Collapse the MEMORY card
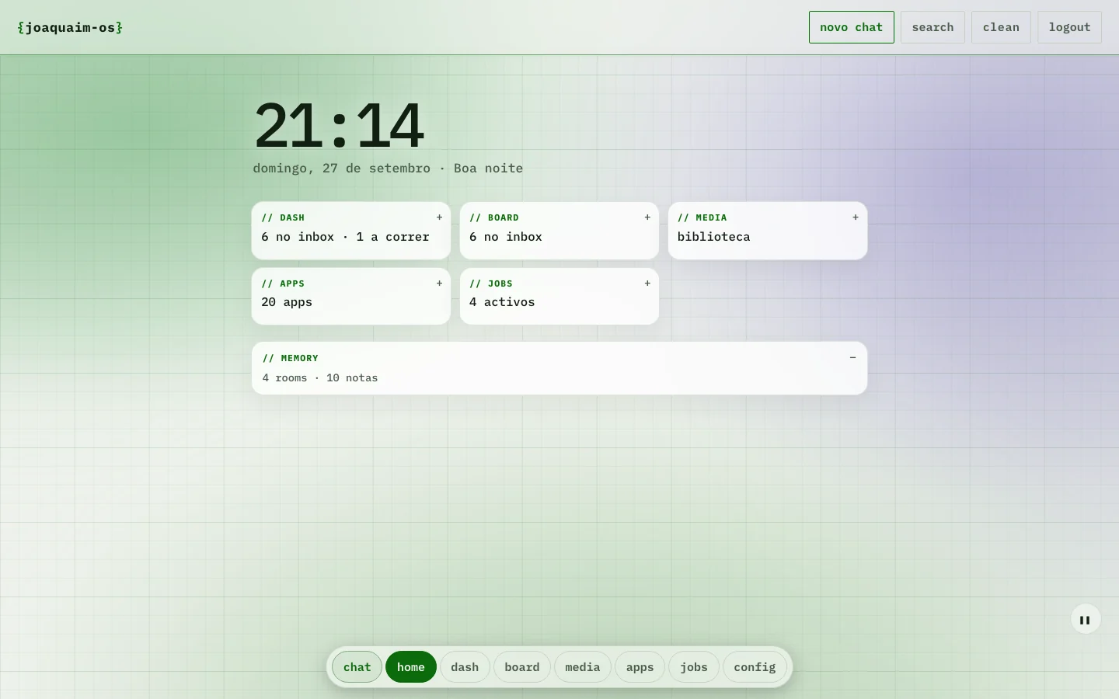Image resolution: width=1119 pixels, height=699 pixels. point(852,358)
